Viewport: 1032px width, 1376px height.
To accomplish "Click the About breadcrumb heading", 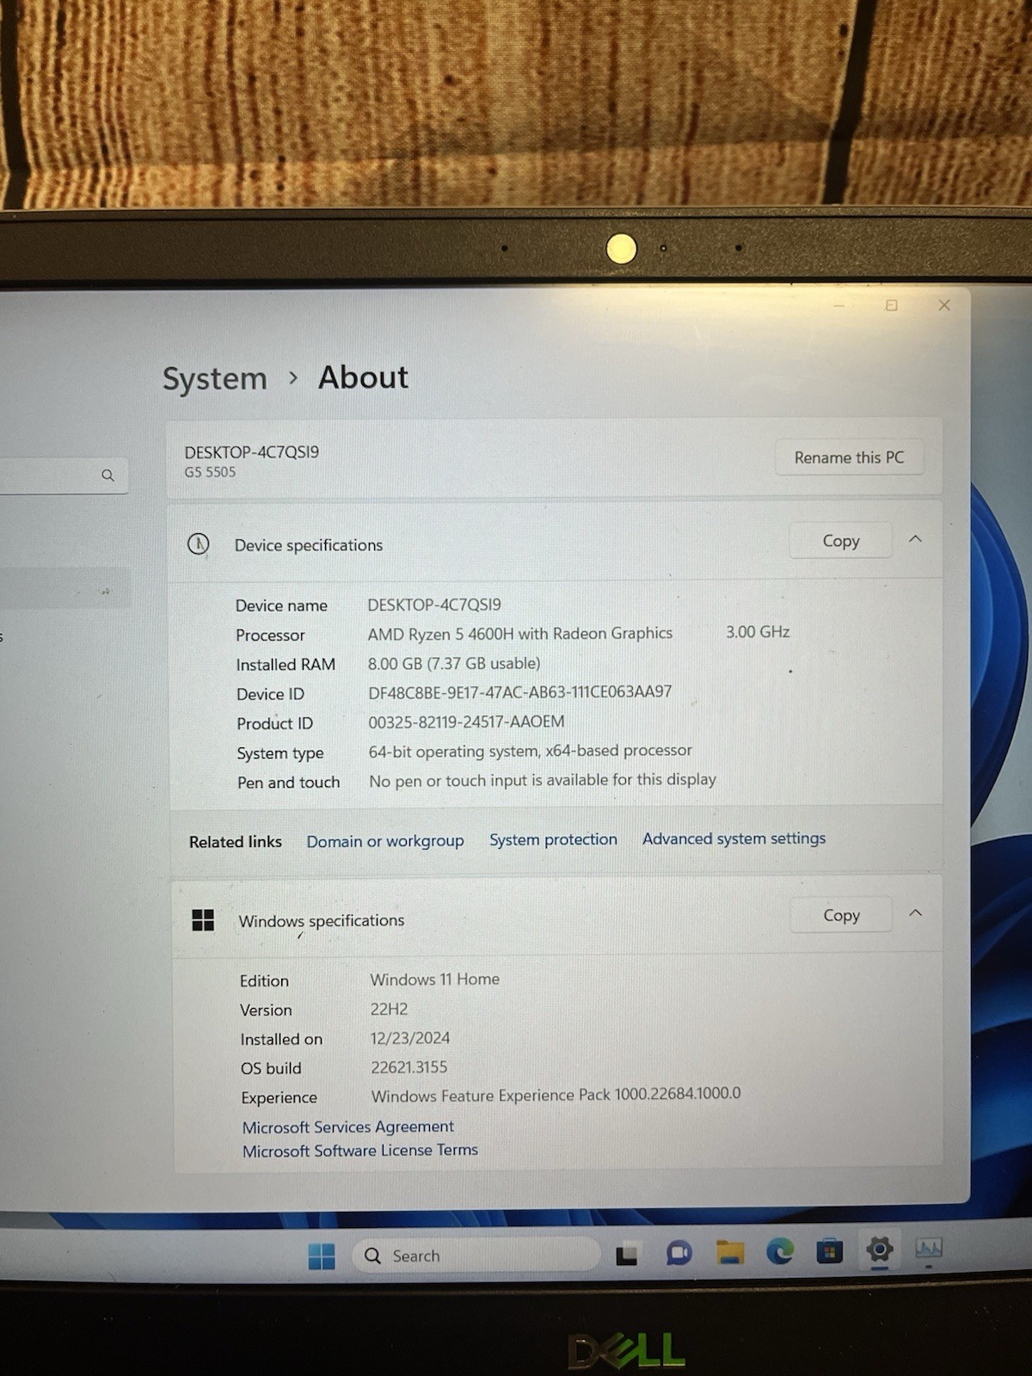I will (364, 378).
